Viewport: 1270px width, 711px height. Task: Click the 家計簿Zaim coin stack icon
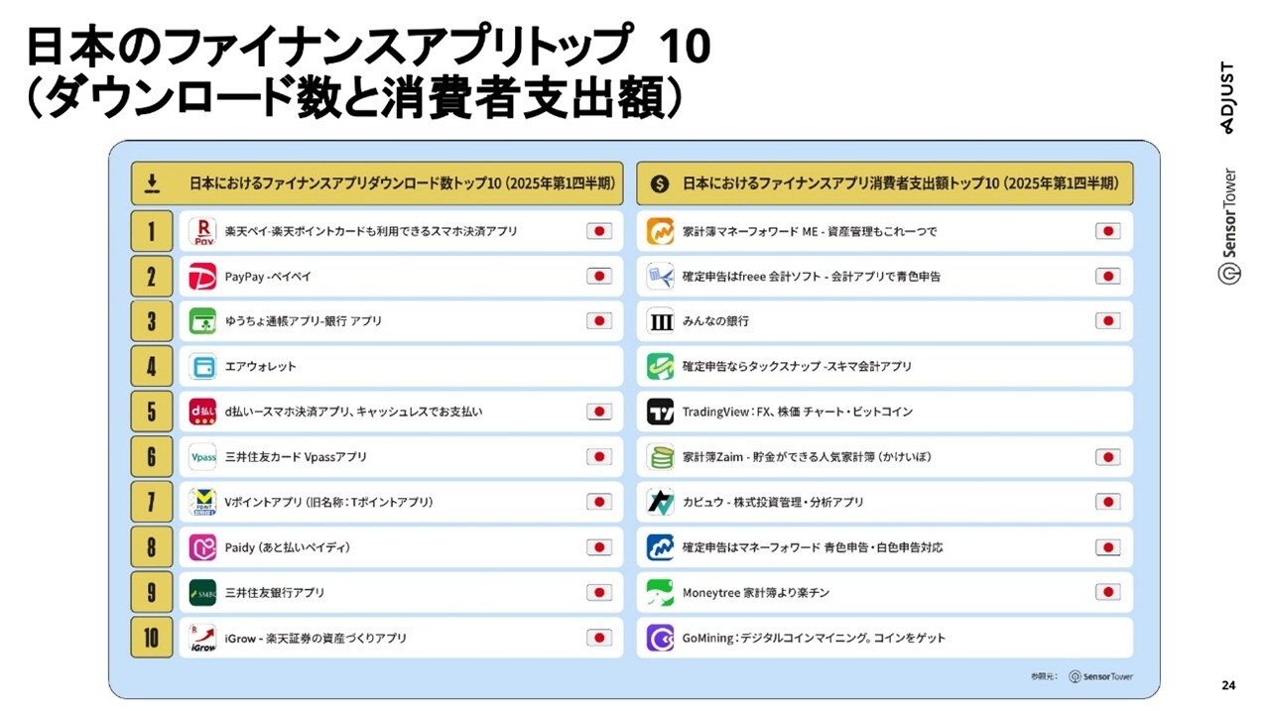(661, 457)
